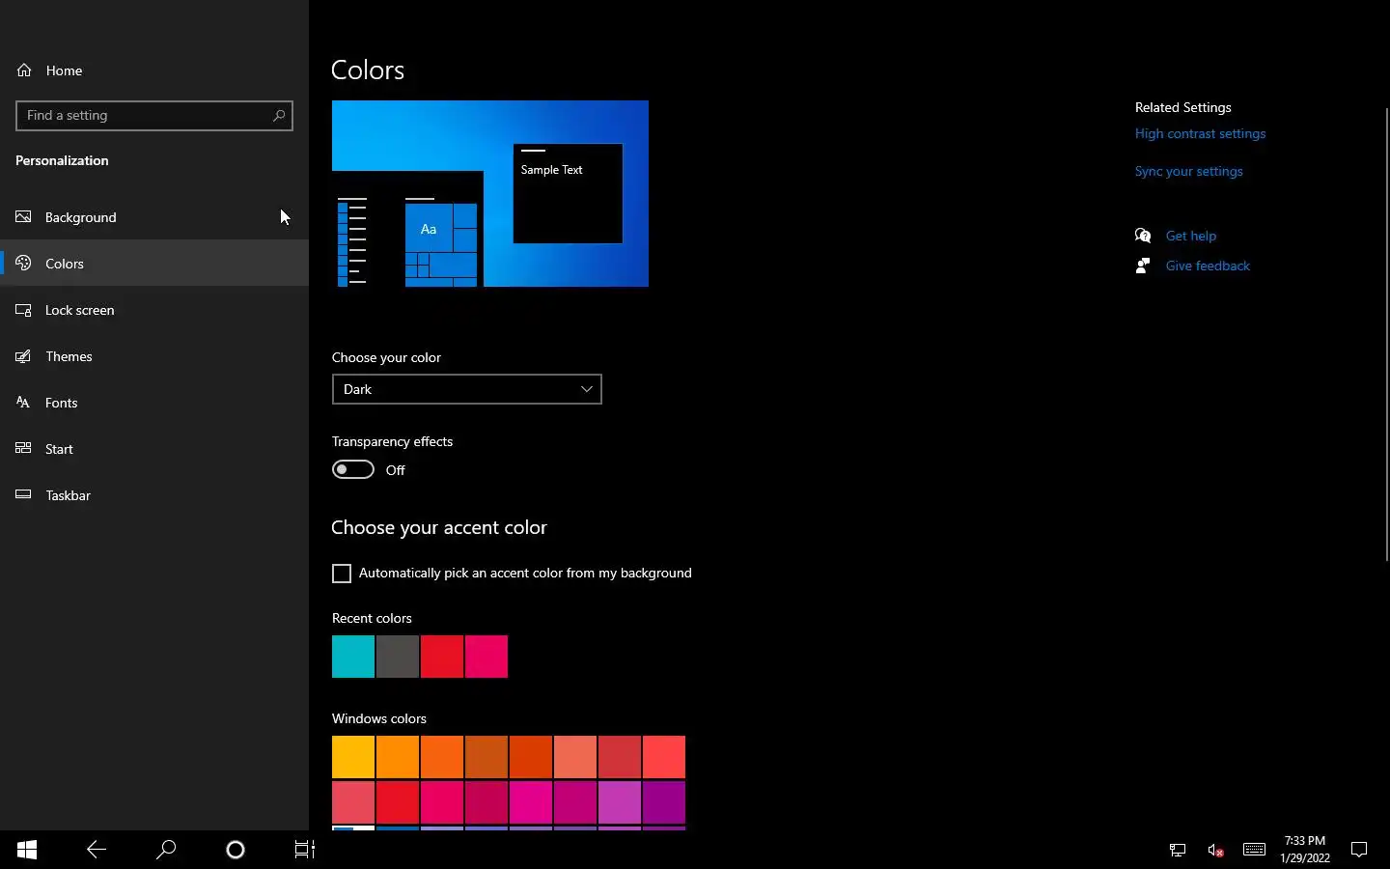Open the Home settings icon
The image size is (1390, 869).
coord(24,70)
